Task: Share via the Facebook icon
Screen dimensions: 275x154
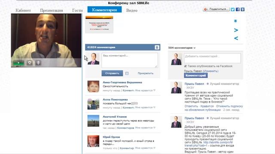Action: [238, 9]
